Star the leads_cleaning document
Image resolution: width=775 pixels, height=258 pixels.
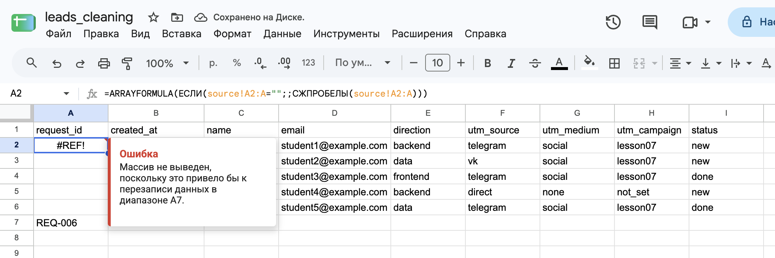153,17
